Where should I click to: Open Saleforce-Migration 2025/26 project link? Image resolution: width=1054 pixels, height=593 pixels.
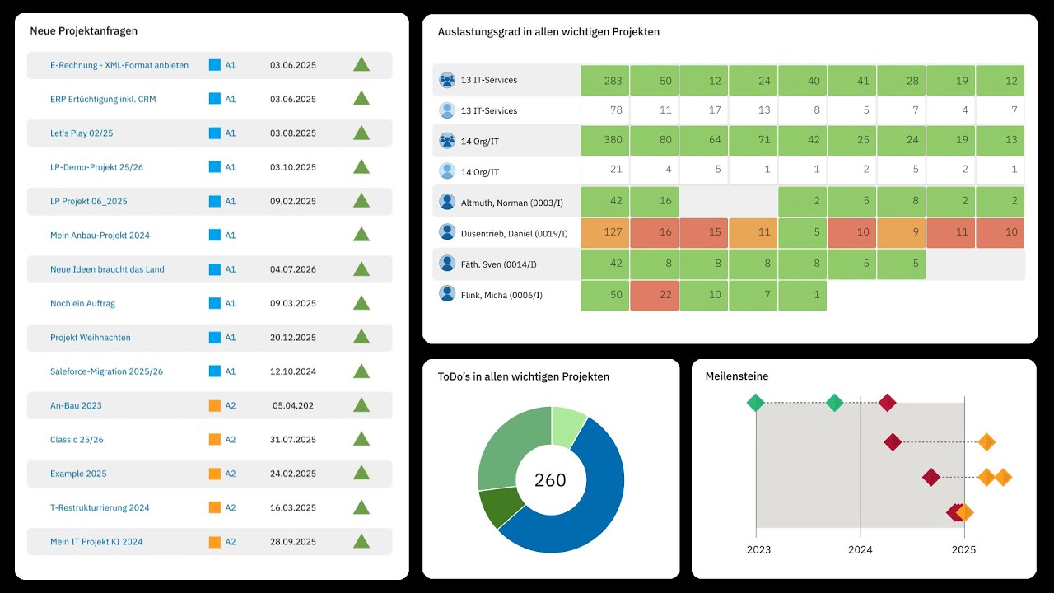(x=106, y=371)
